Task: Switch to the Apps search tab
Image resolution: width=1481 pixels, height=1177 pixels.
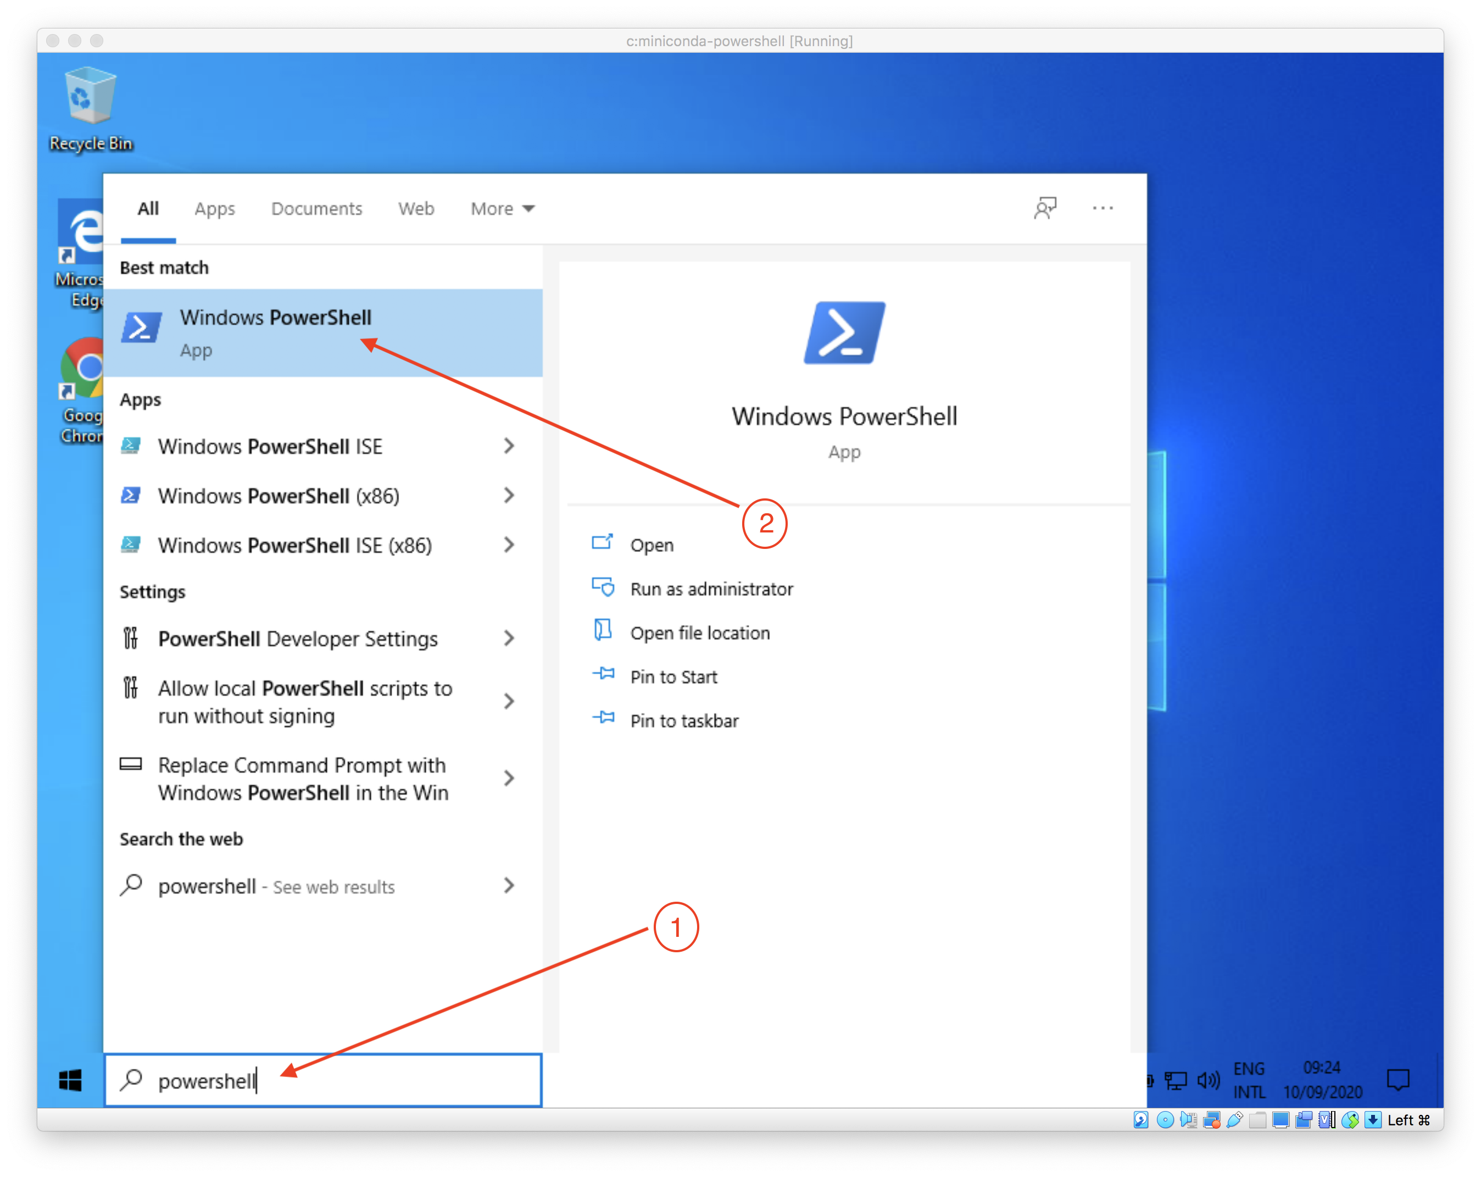Action: 214,208
